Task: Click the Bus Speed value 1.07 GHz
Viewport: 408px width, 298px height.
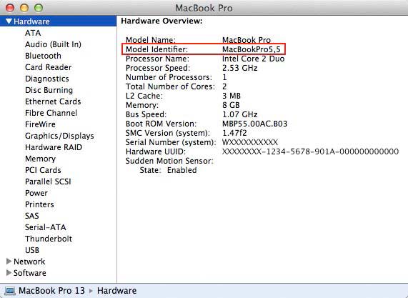Action: coord(239,114)
